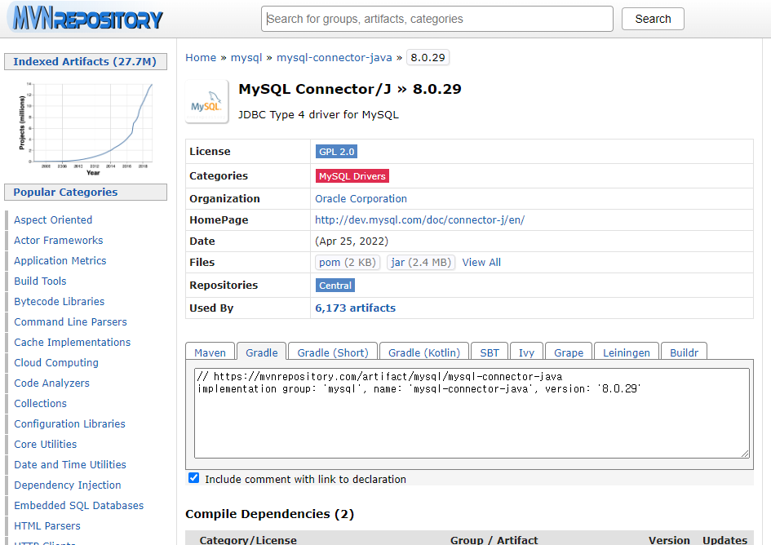Screen dimensions: 771x545
Task: Open the mysql group breadcrumb
Action: pyautogui.click(x=246, y=58)
